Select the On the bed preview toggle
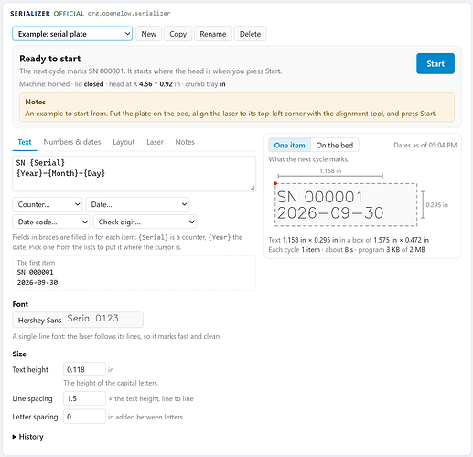 tap(335, 146)
